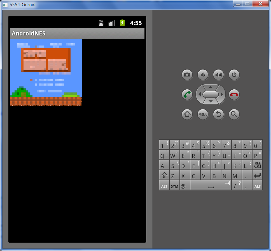This screenshot has height=251, width=271.
Task: Click the D-pad left arrow
Action: click(x=200, y=94)
